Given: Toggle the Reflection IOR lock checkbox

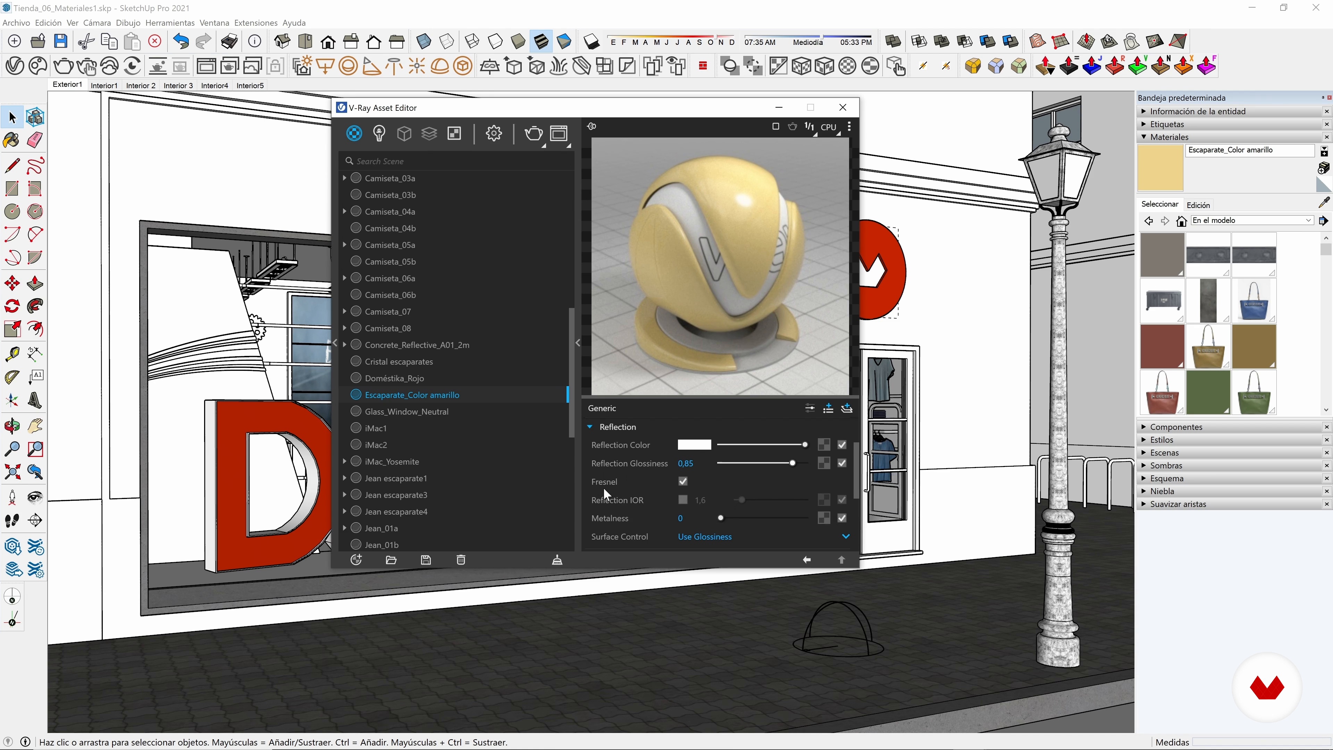Looking at the screenshot, I should (683, 500).
